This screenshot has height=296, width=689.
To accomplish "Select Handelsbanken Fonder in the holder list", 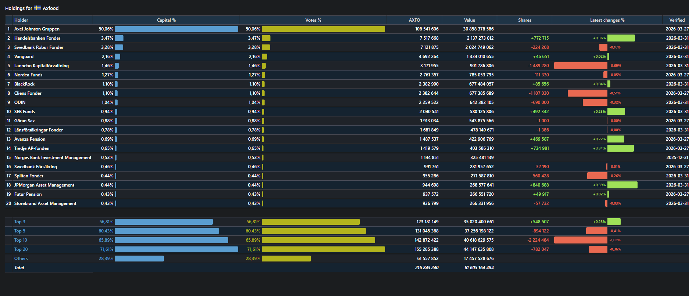I will (37, 38).
